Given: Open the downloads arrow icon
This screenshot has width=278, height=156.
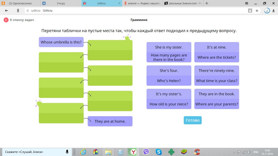Looking at the screenshot, I should coord(274,10).
